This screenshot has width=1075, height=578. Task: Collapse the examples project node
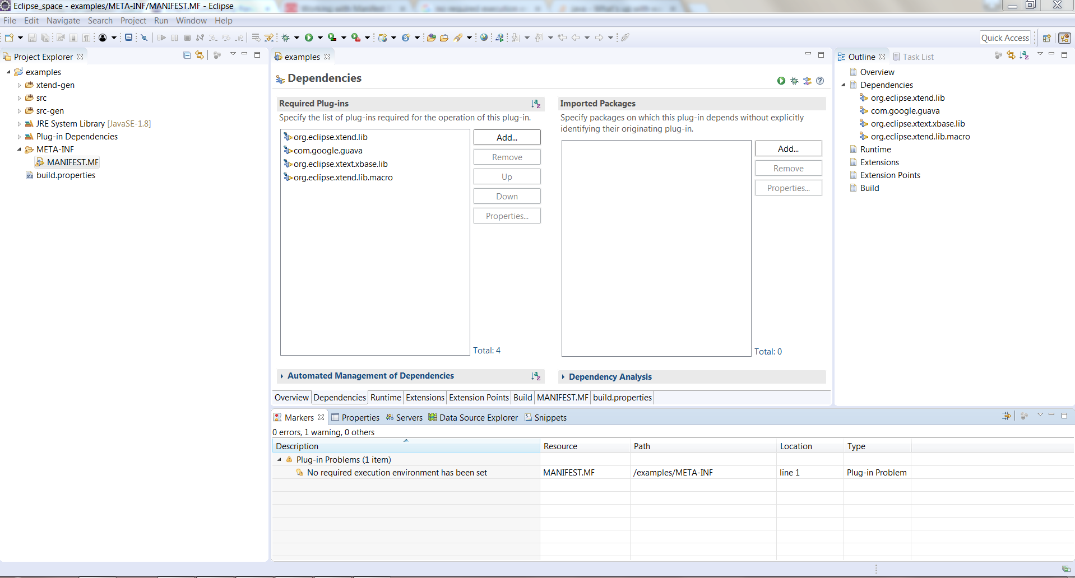click(8, 72)
